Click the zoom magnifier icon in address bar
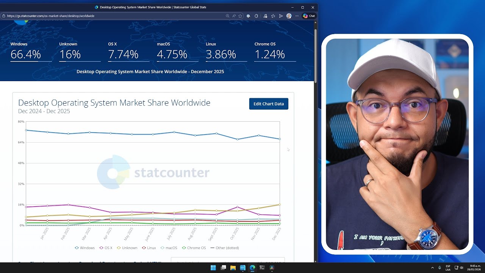Screen dimensions: 485x273 tap(227, 16)
